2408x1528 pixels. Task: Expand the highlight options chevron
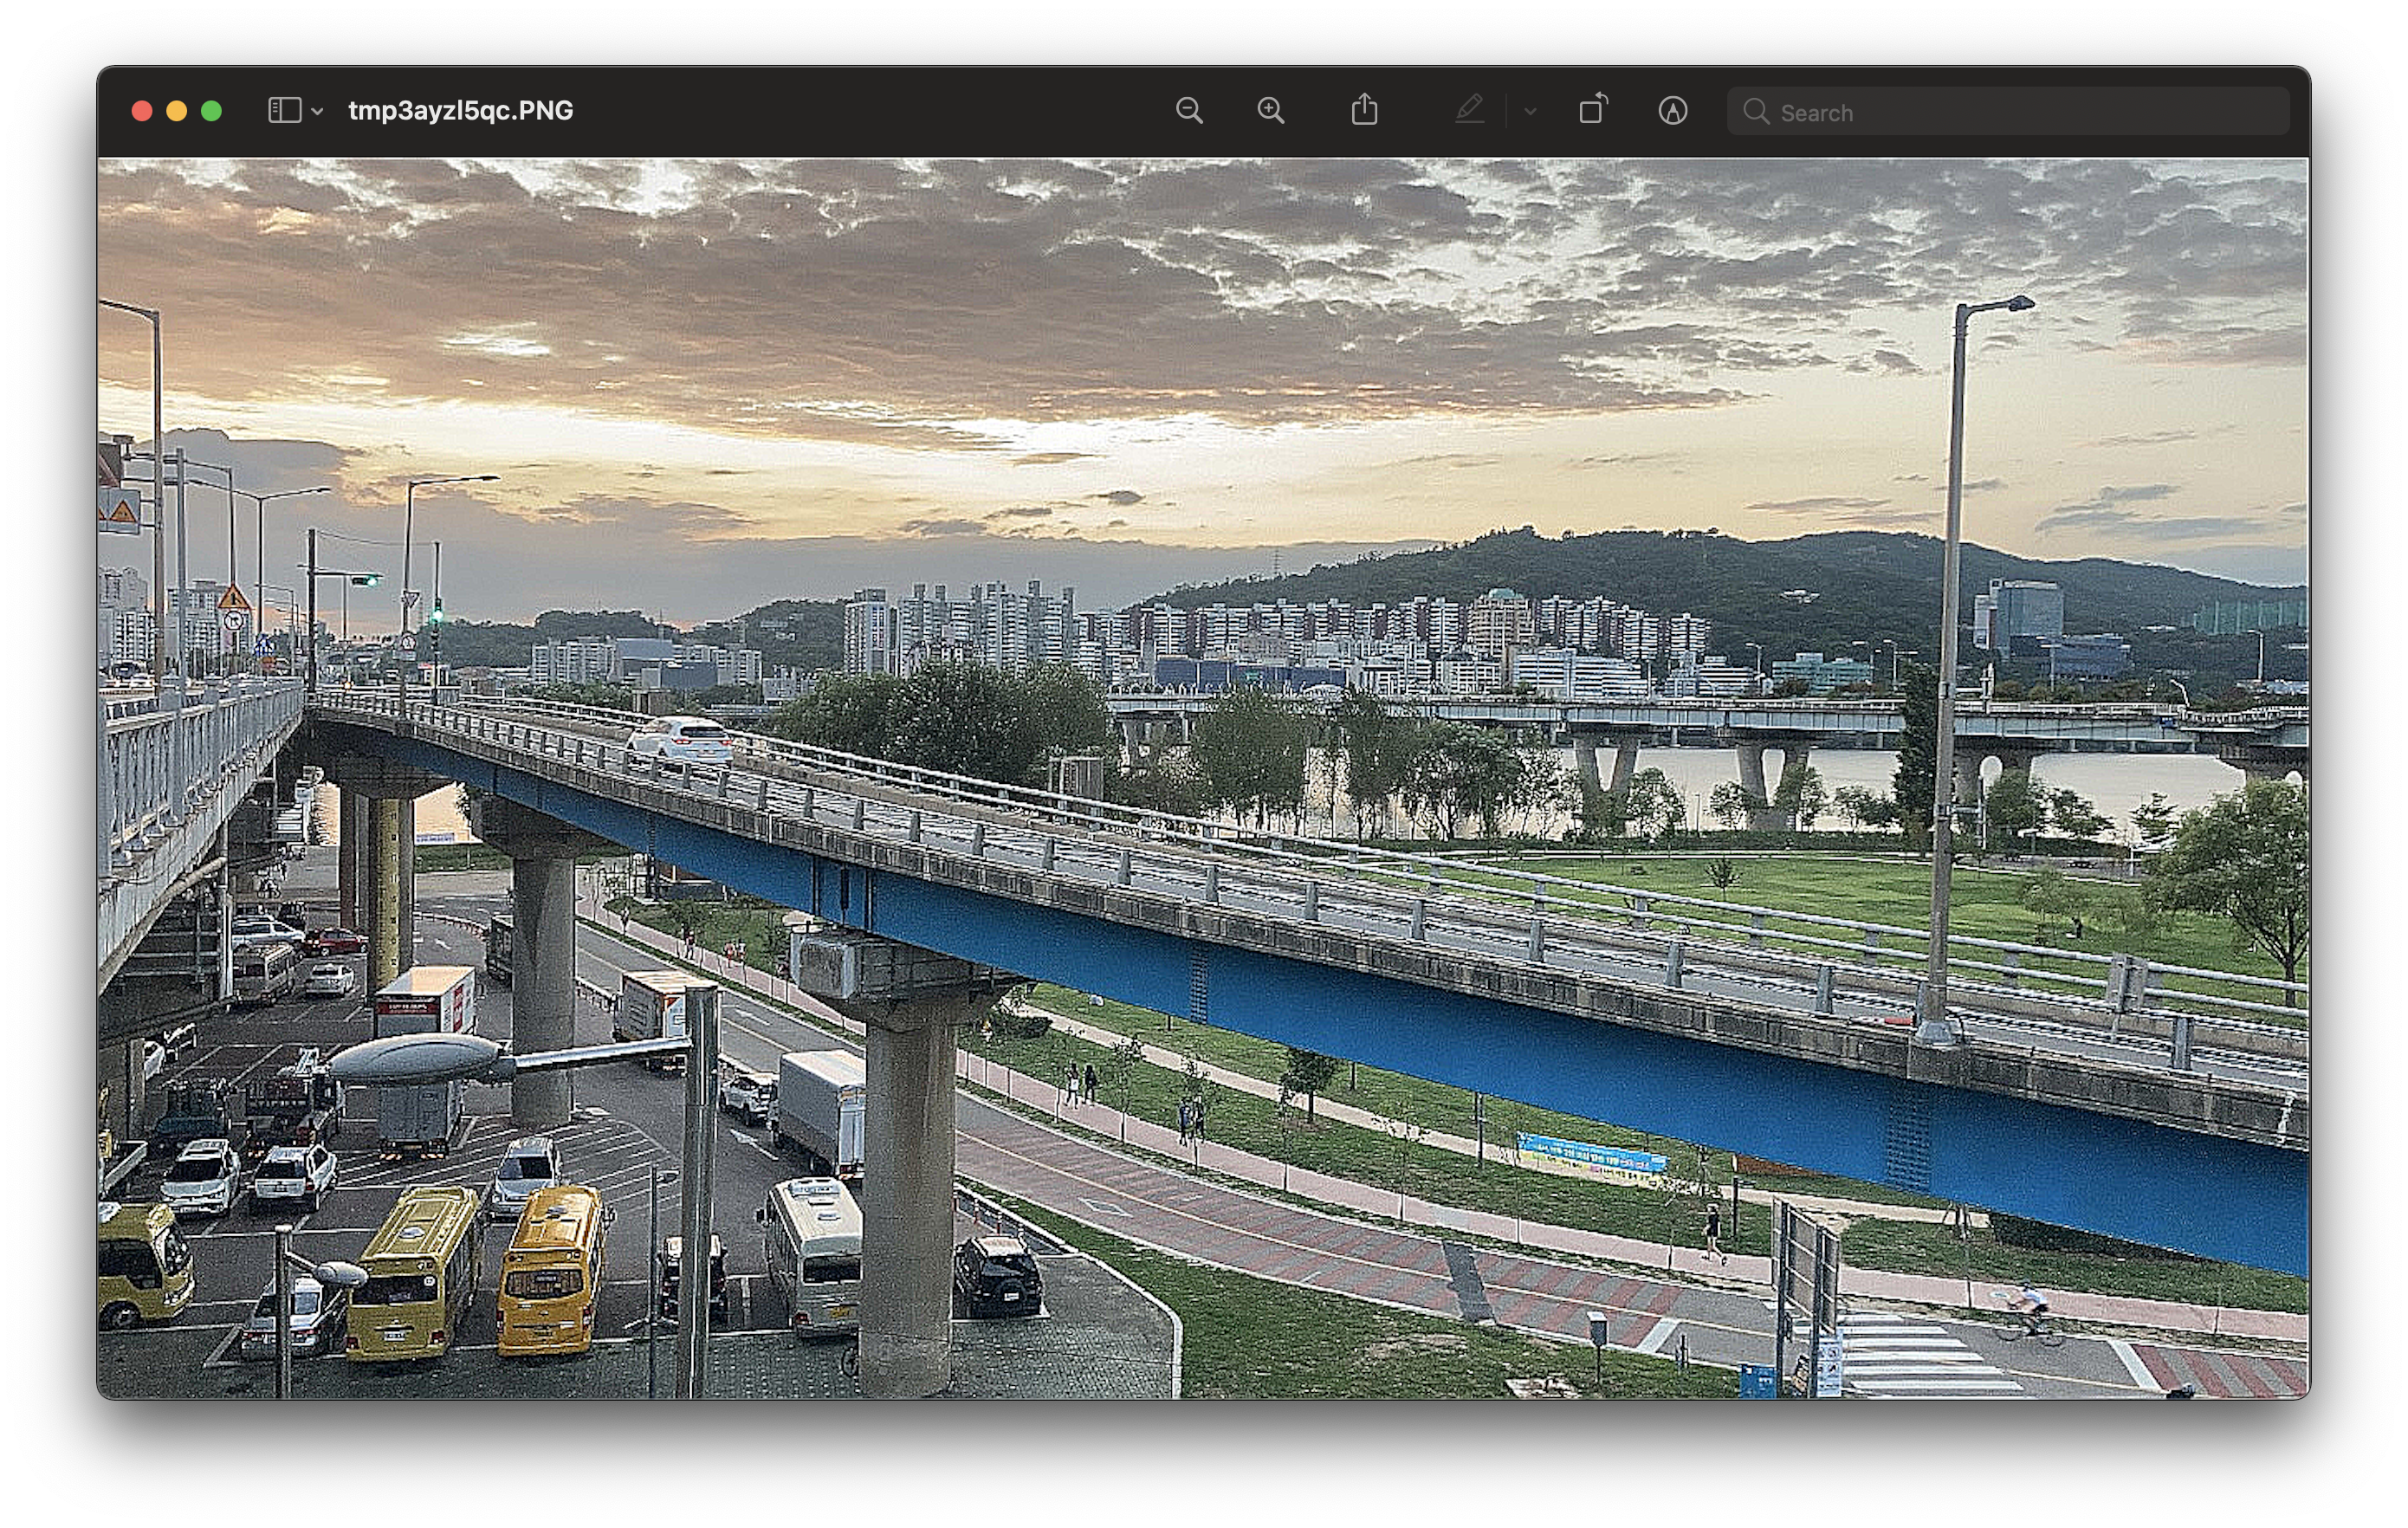click(1530, 111)
